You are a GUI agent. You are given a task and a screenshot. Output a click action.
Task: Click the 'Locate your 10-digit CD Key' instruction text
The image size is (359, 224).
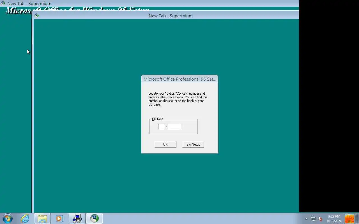pyautogui.click(x=178, y=99)
